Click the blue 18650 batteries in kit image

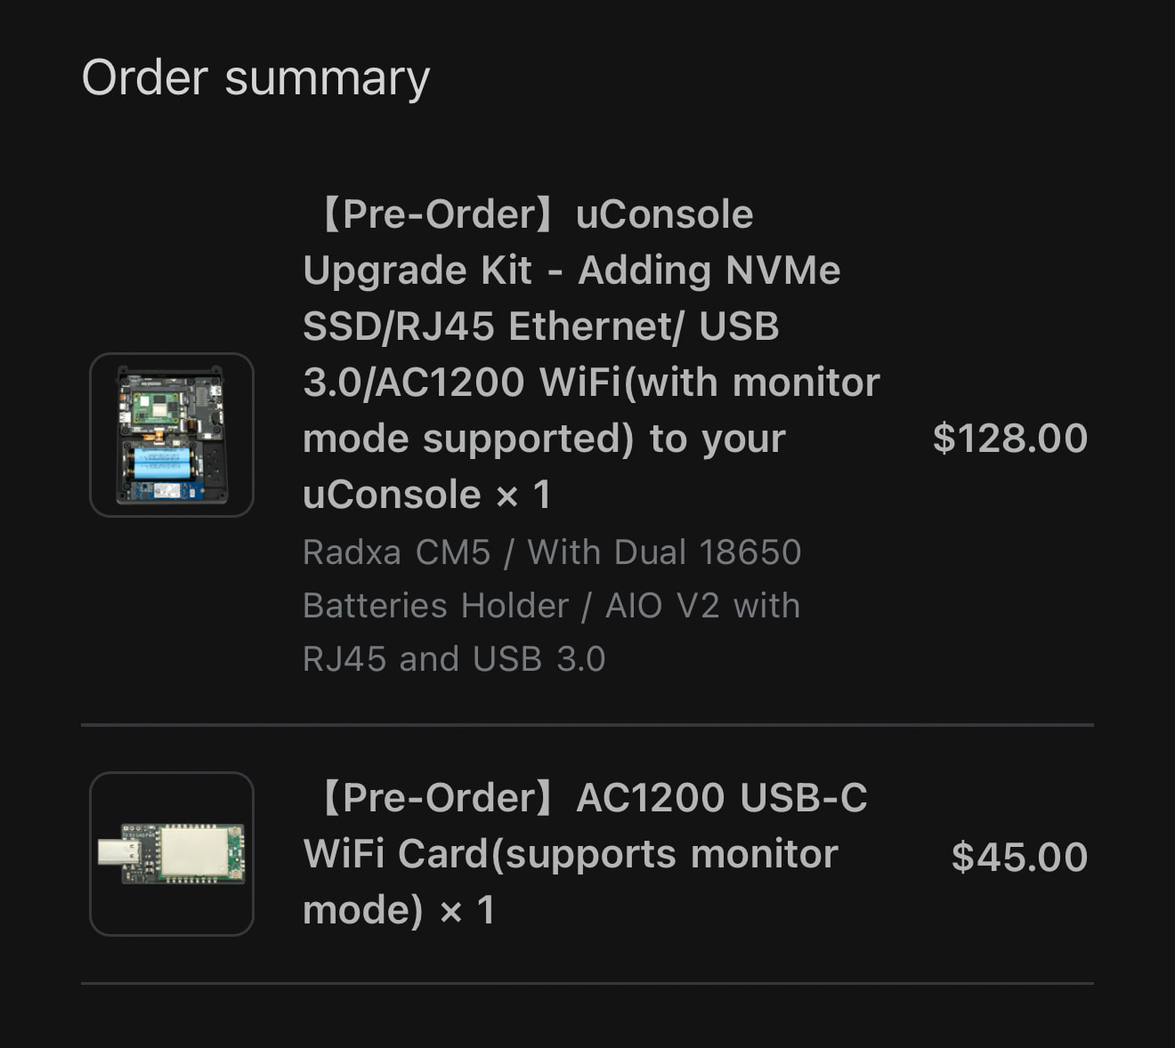[161, 464]
